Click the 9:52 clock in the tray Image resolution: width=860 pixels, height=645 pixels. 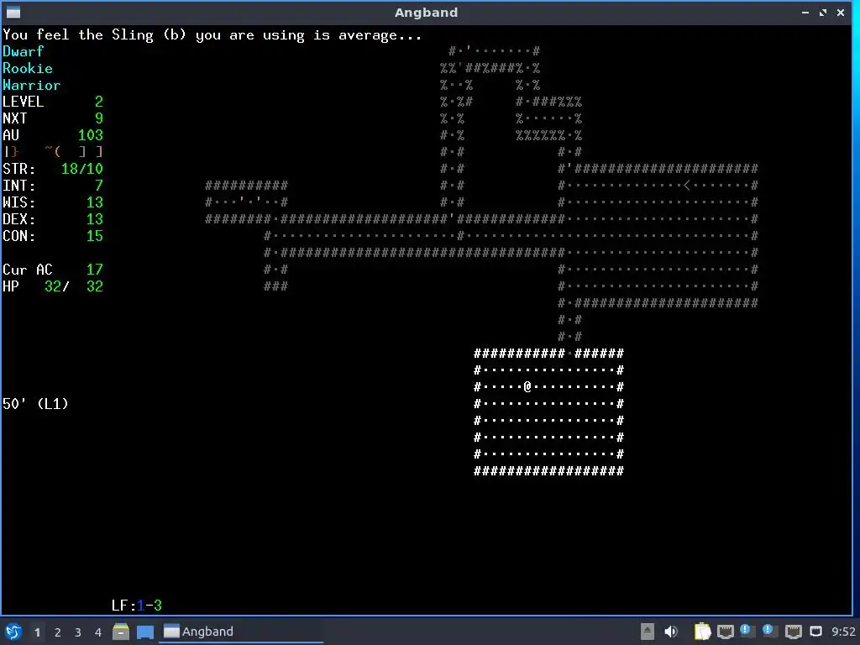click(843, 632)
